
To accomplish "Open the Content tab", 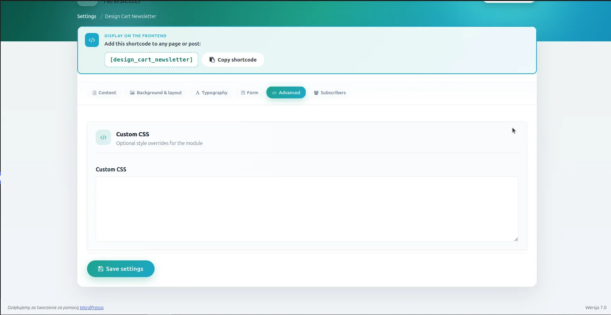I will (104, 92).
